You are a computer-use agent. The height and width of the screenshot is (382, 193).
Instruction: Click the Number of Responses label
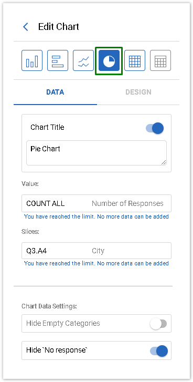pyautogui.click(x=127, y=203)
